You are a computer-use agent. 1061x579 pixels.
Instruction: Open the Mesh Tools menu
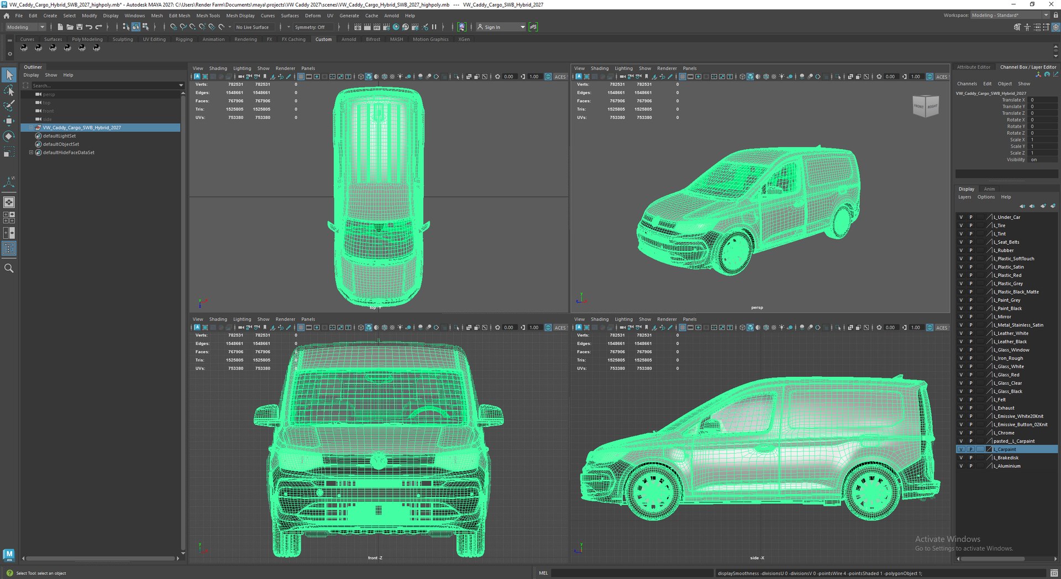tap(208, 15)
